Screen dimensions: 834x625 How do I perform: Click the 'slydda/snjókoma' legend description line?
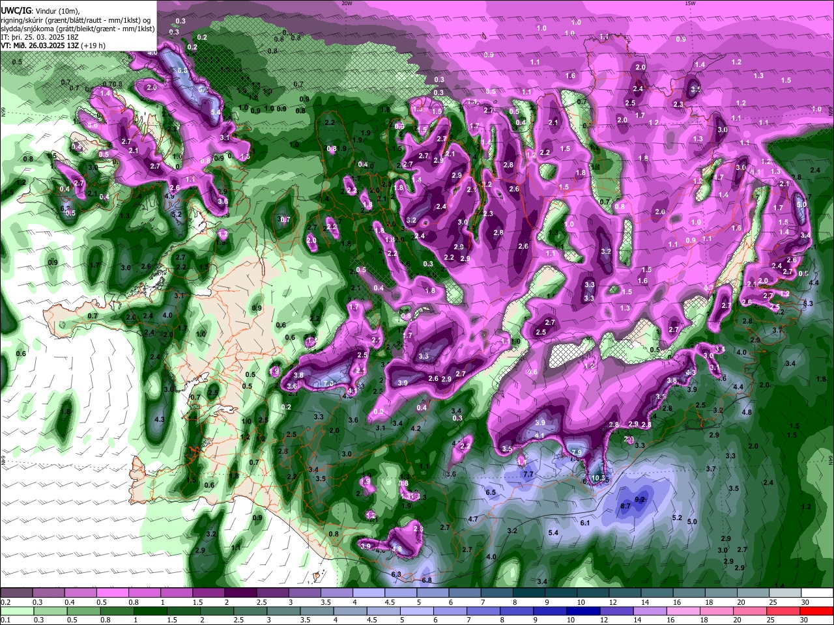tap(78, 29)
